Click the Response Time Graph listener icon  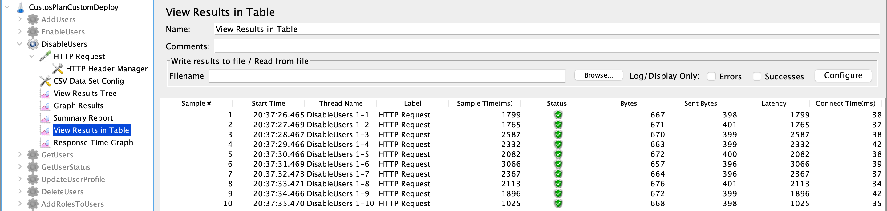click(x=45, y=143)
